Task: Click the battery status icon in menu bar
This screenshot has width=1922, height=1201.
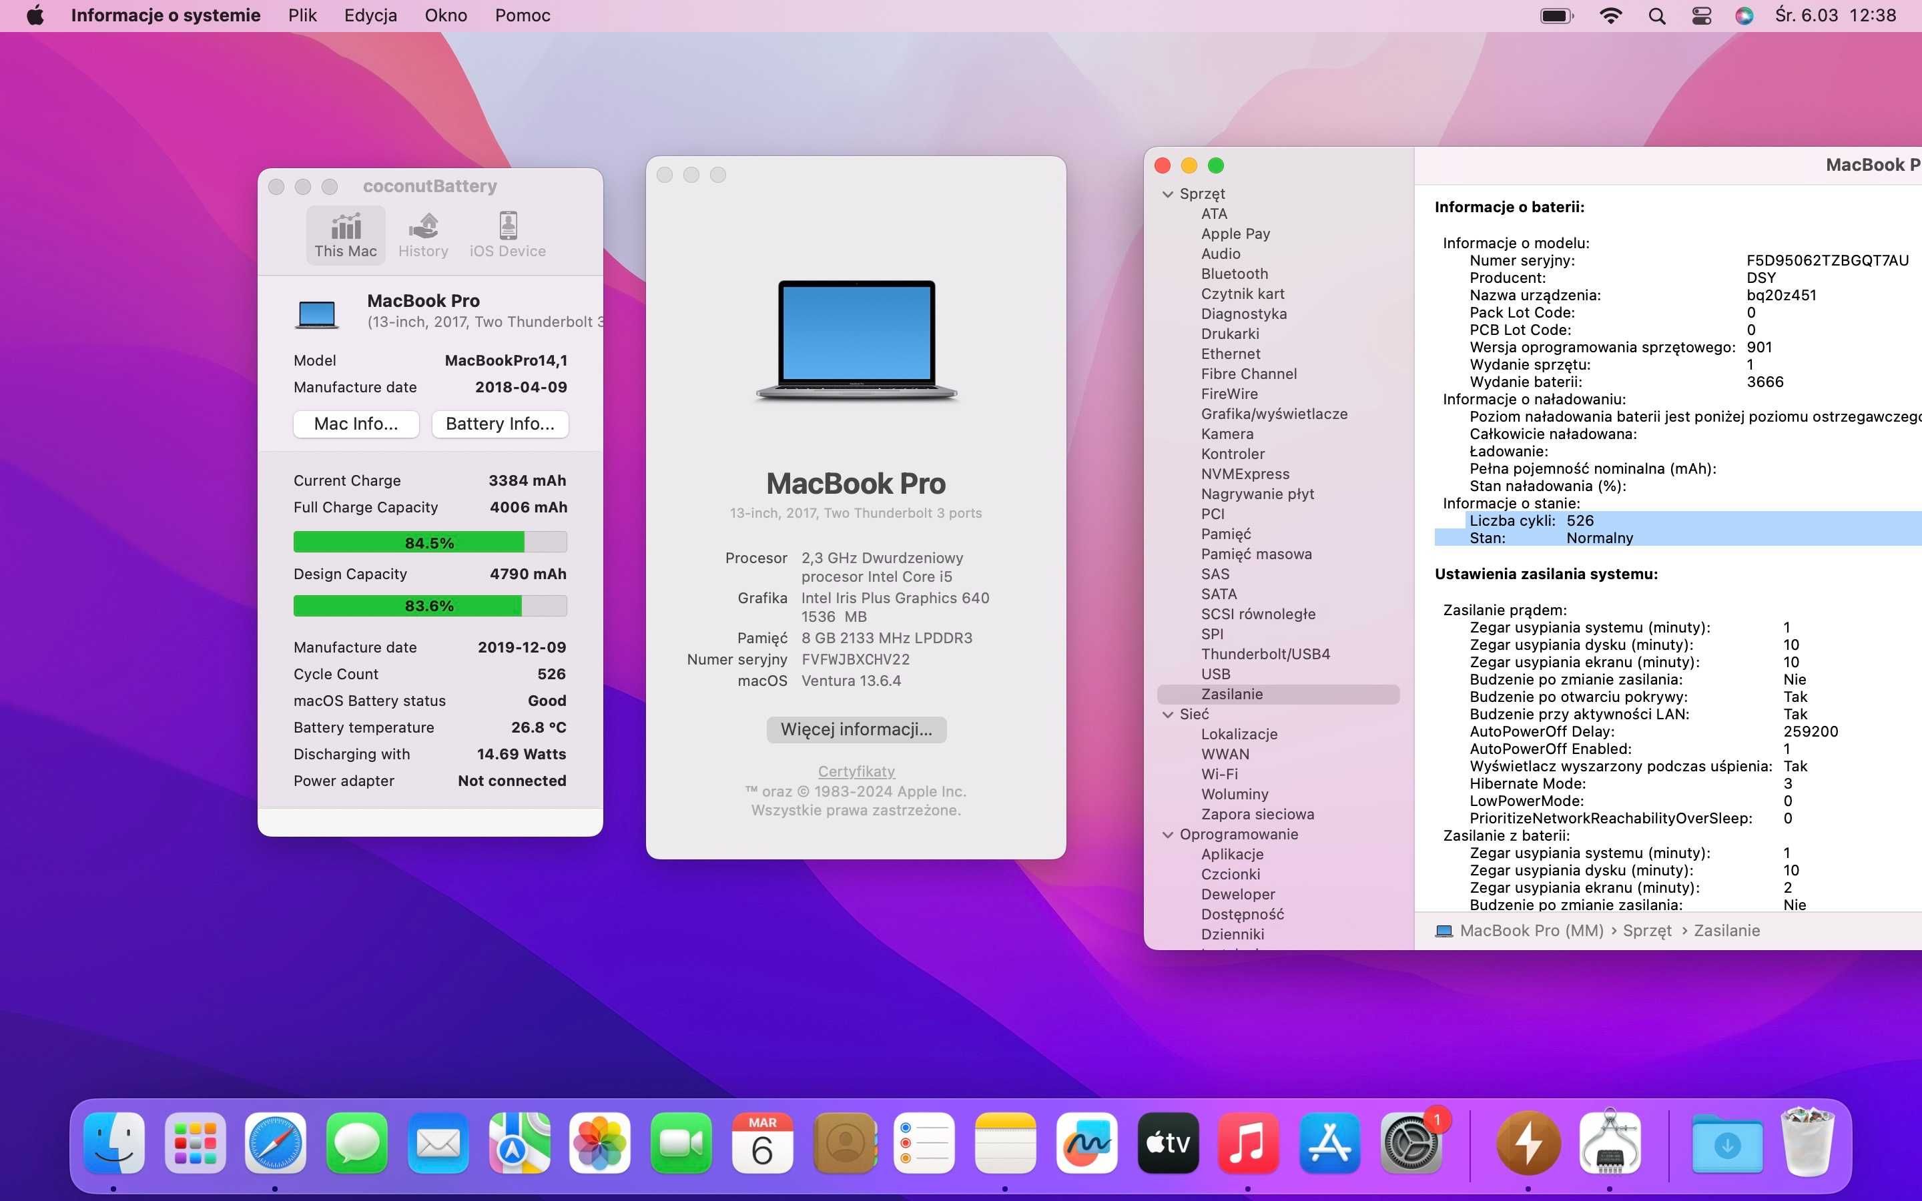Action: coord(1557,16)
